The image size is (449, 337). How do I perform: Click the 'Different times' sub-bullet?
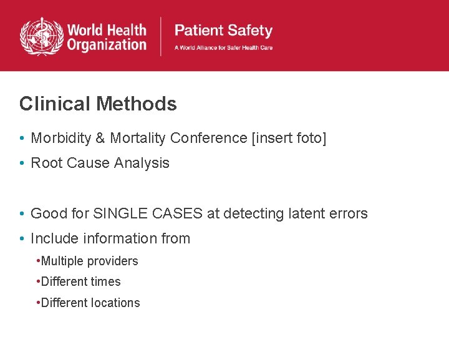coord(80,281)
